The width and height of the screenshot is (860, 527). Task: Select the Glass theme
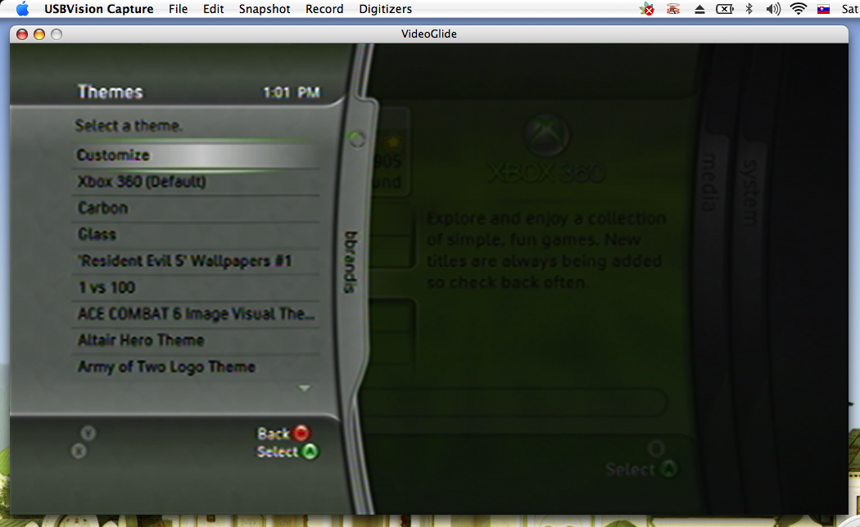point(196,235)
